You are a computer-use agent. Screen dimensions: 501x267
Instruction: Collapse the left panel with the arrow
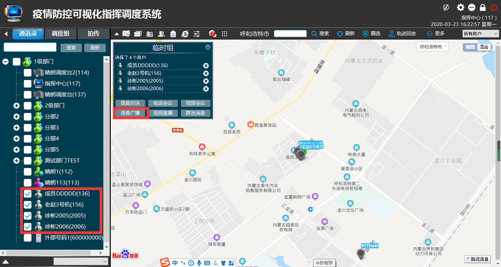pyautogui.click(x=6, y=34)
